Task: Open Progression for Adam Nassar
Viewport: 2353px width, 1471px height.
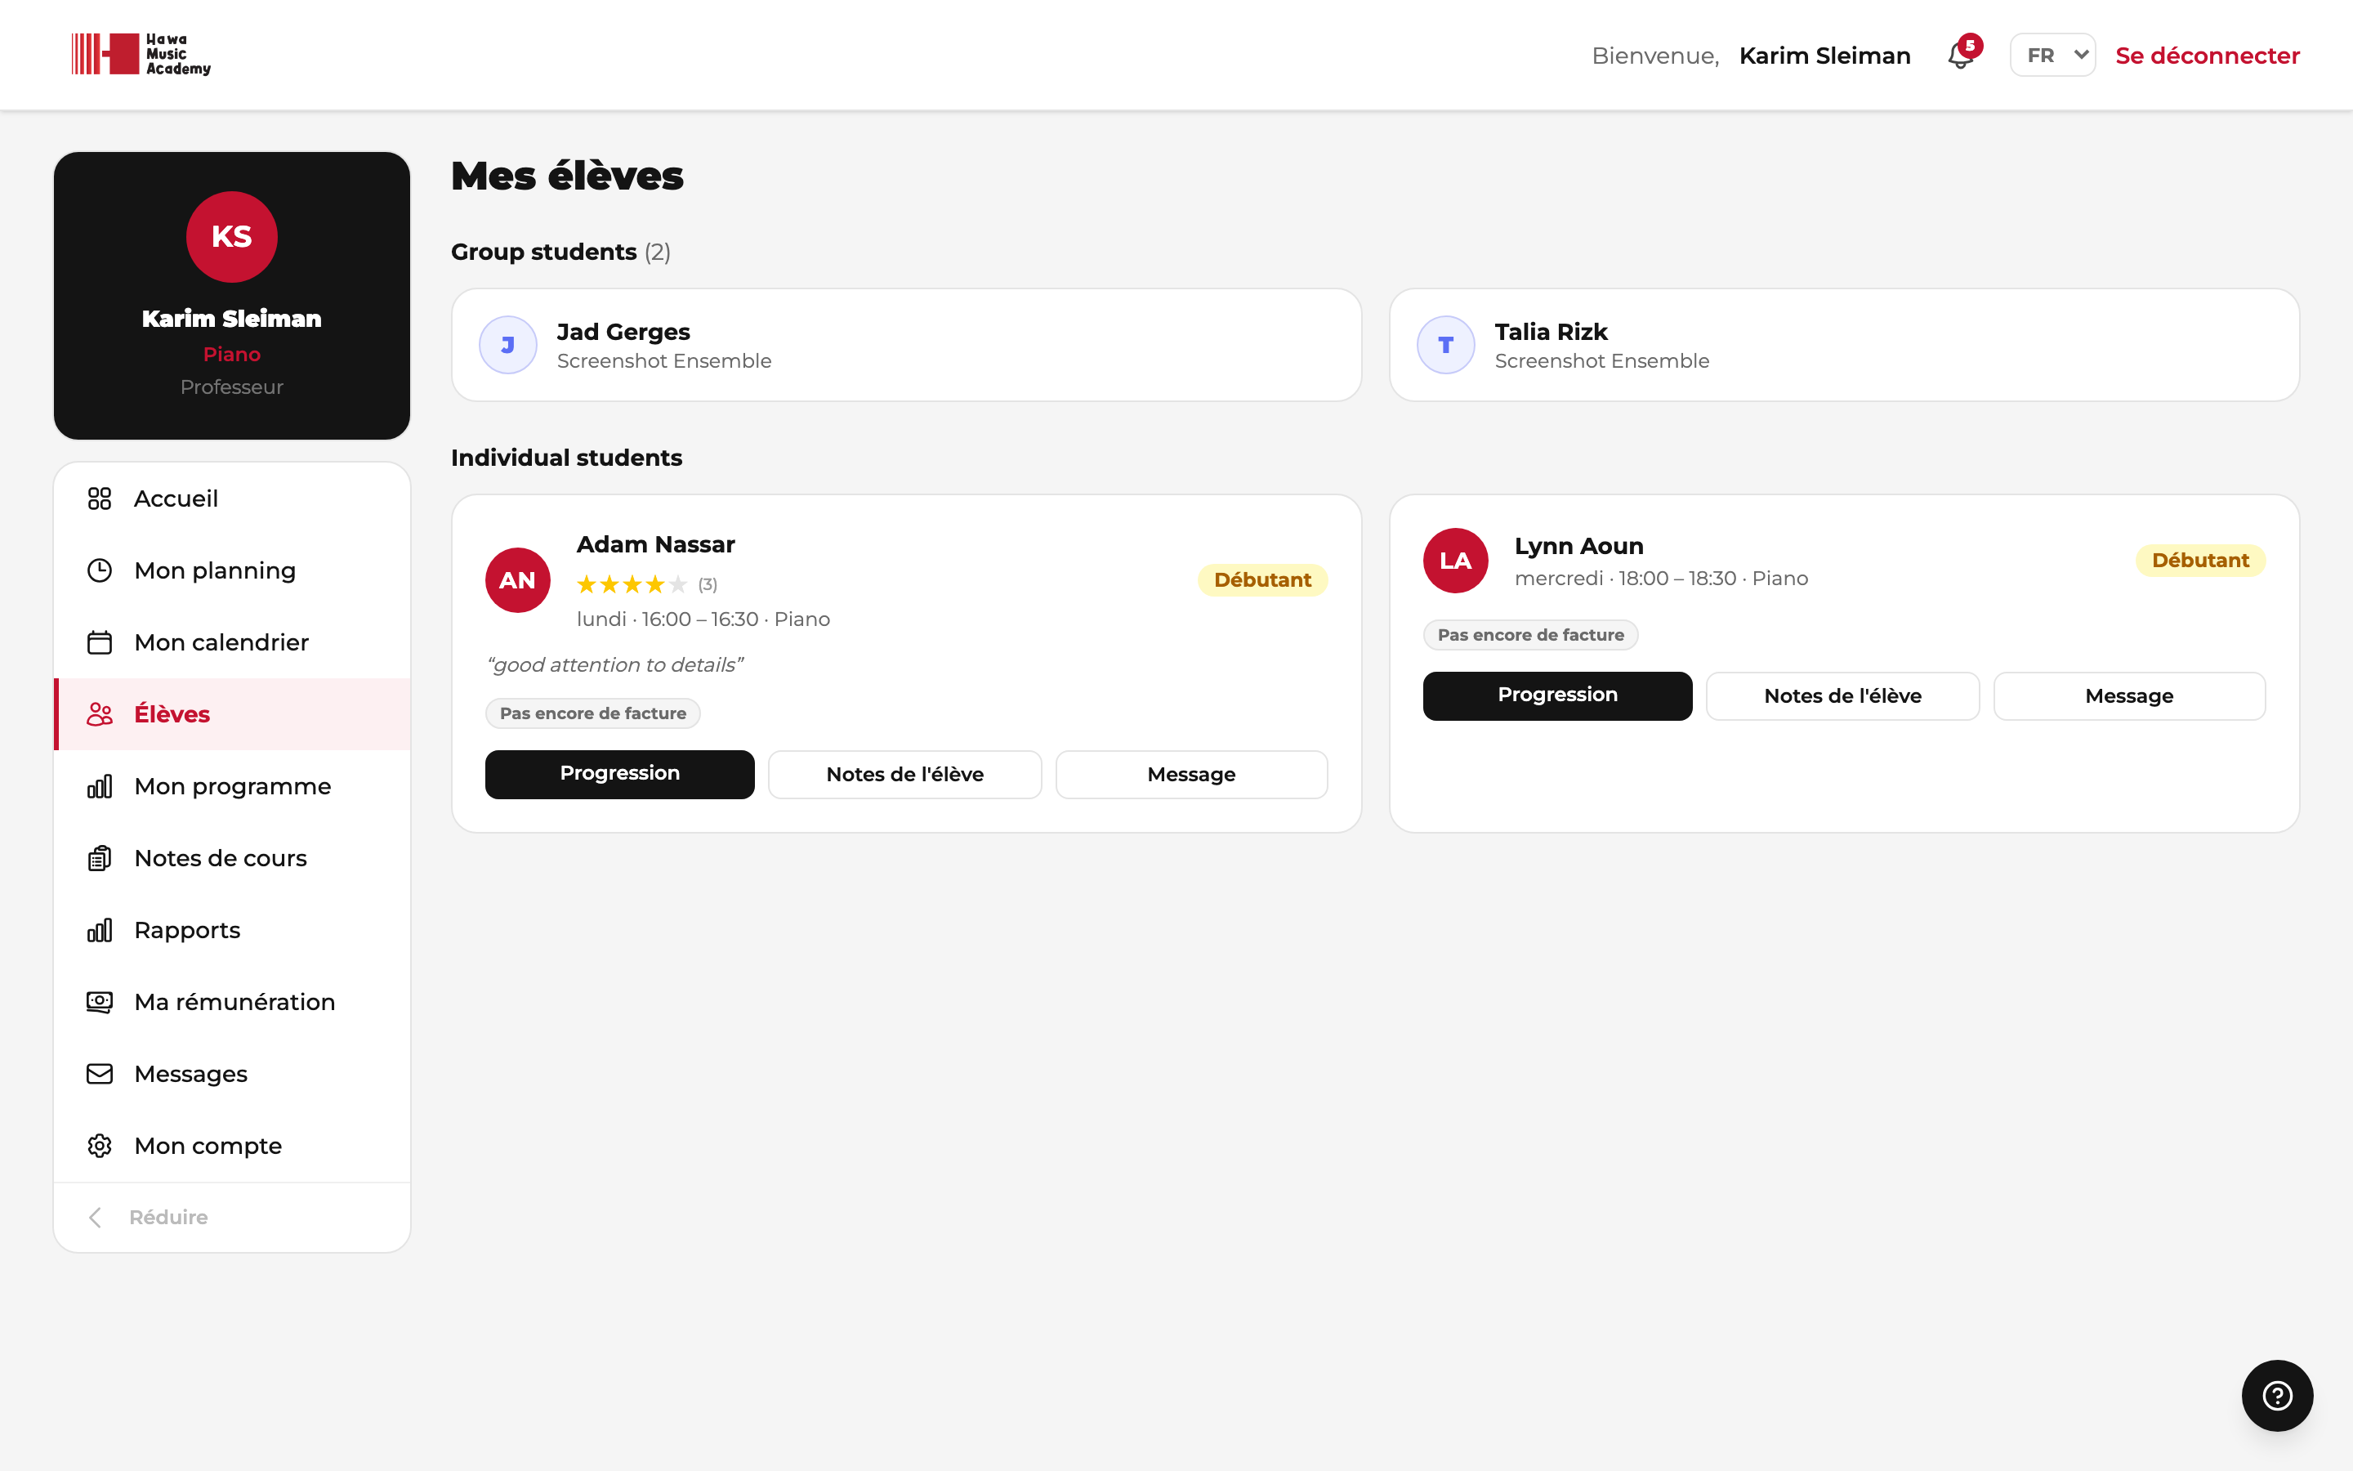Action: coord(619,775)
